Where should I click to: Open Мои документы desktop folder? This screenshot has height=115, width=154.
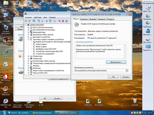[x=6, y=5]
